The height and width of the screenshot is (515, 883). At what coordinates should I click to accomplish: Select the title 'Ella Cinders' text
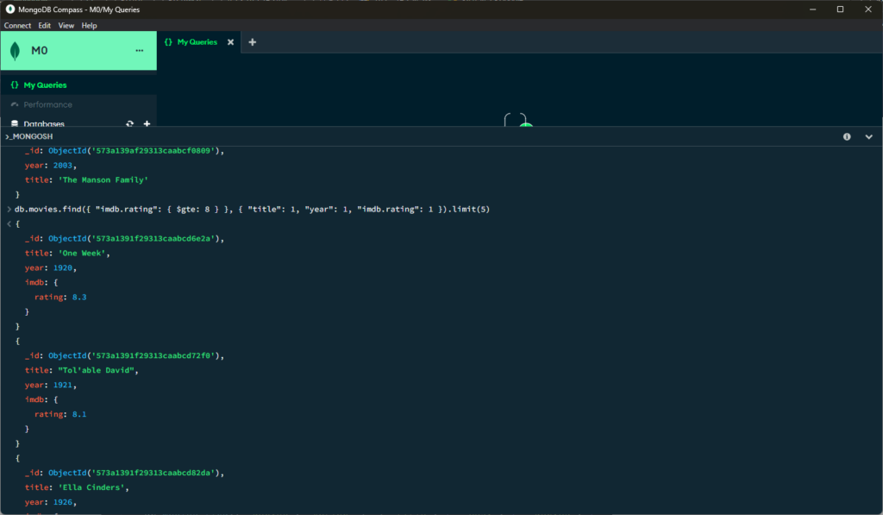tap(91, 488)
